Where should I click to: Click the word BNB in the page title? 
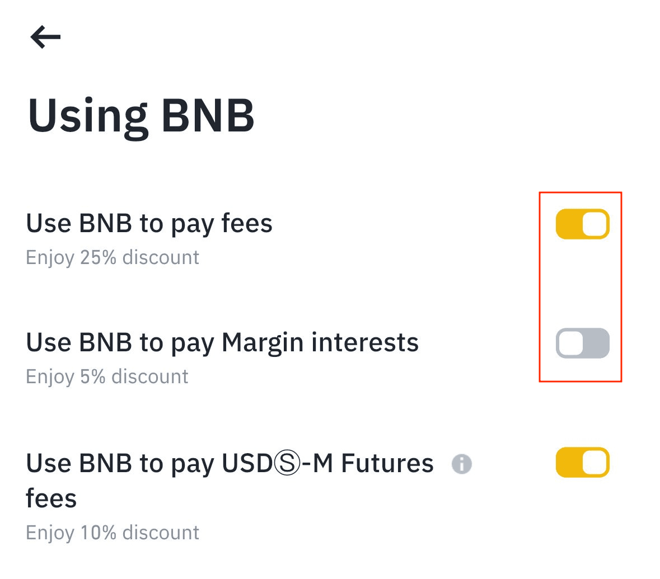[x=208, y=116]
